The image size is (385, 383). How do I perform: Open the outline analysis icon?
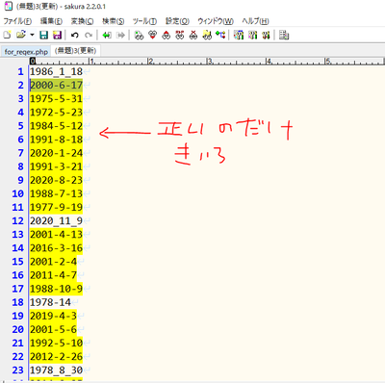(x=220, y=35)
